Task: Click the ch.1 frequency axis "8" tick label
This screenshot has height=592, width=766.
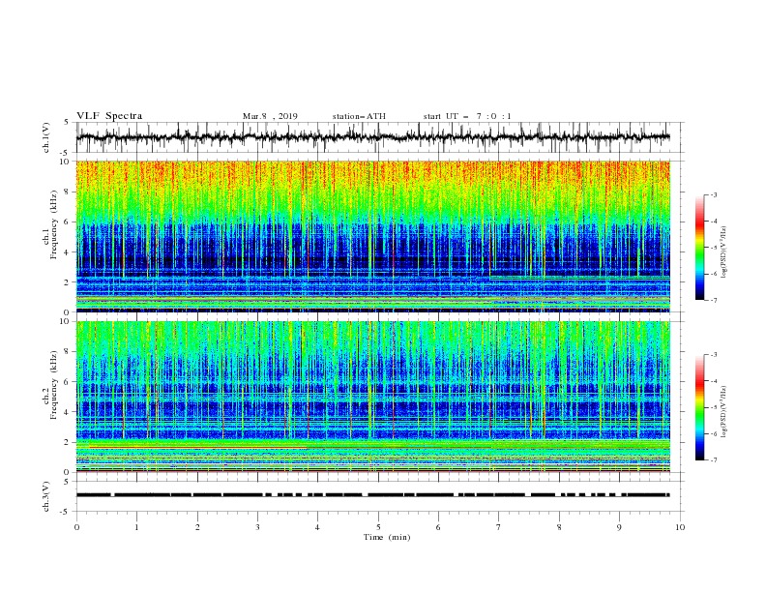Action: coord(68,192)
